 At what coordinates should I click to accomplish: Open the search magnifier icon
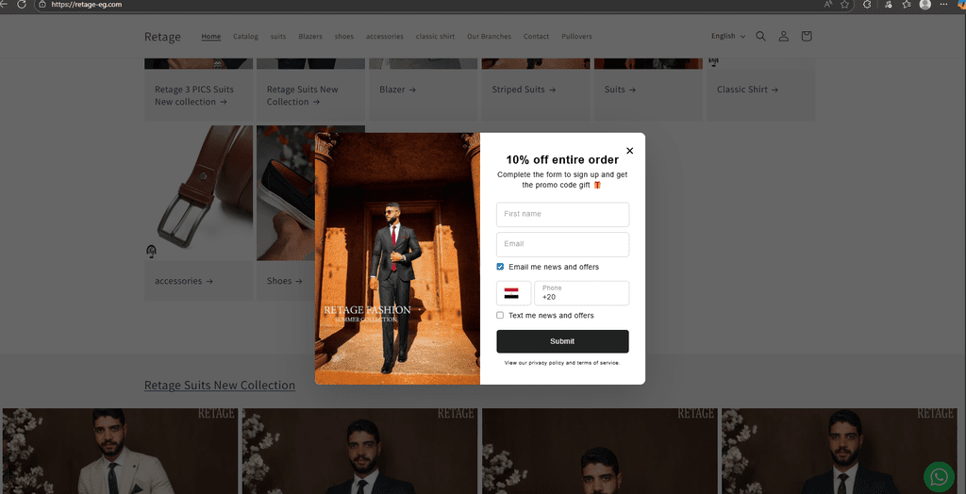pyautogui.click(x=761, y=37)
